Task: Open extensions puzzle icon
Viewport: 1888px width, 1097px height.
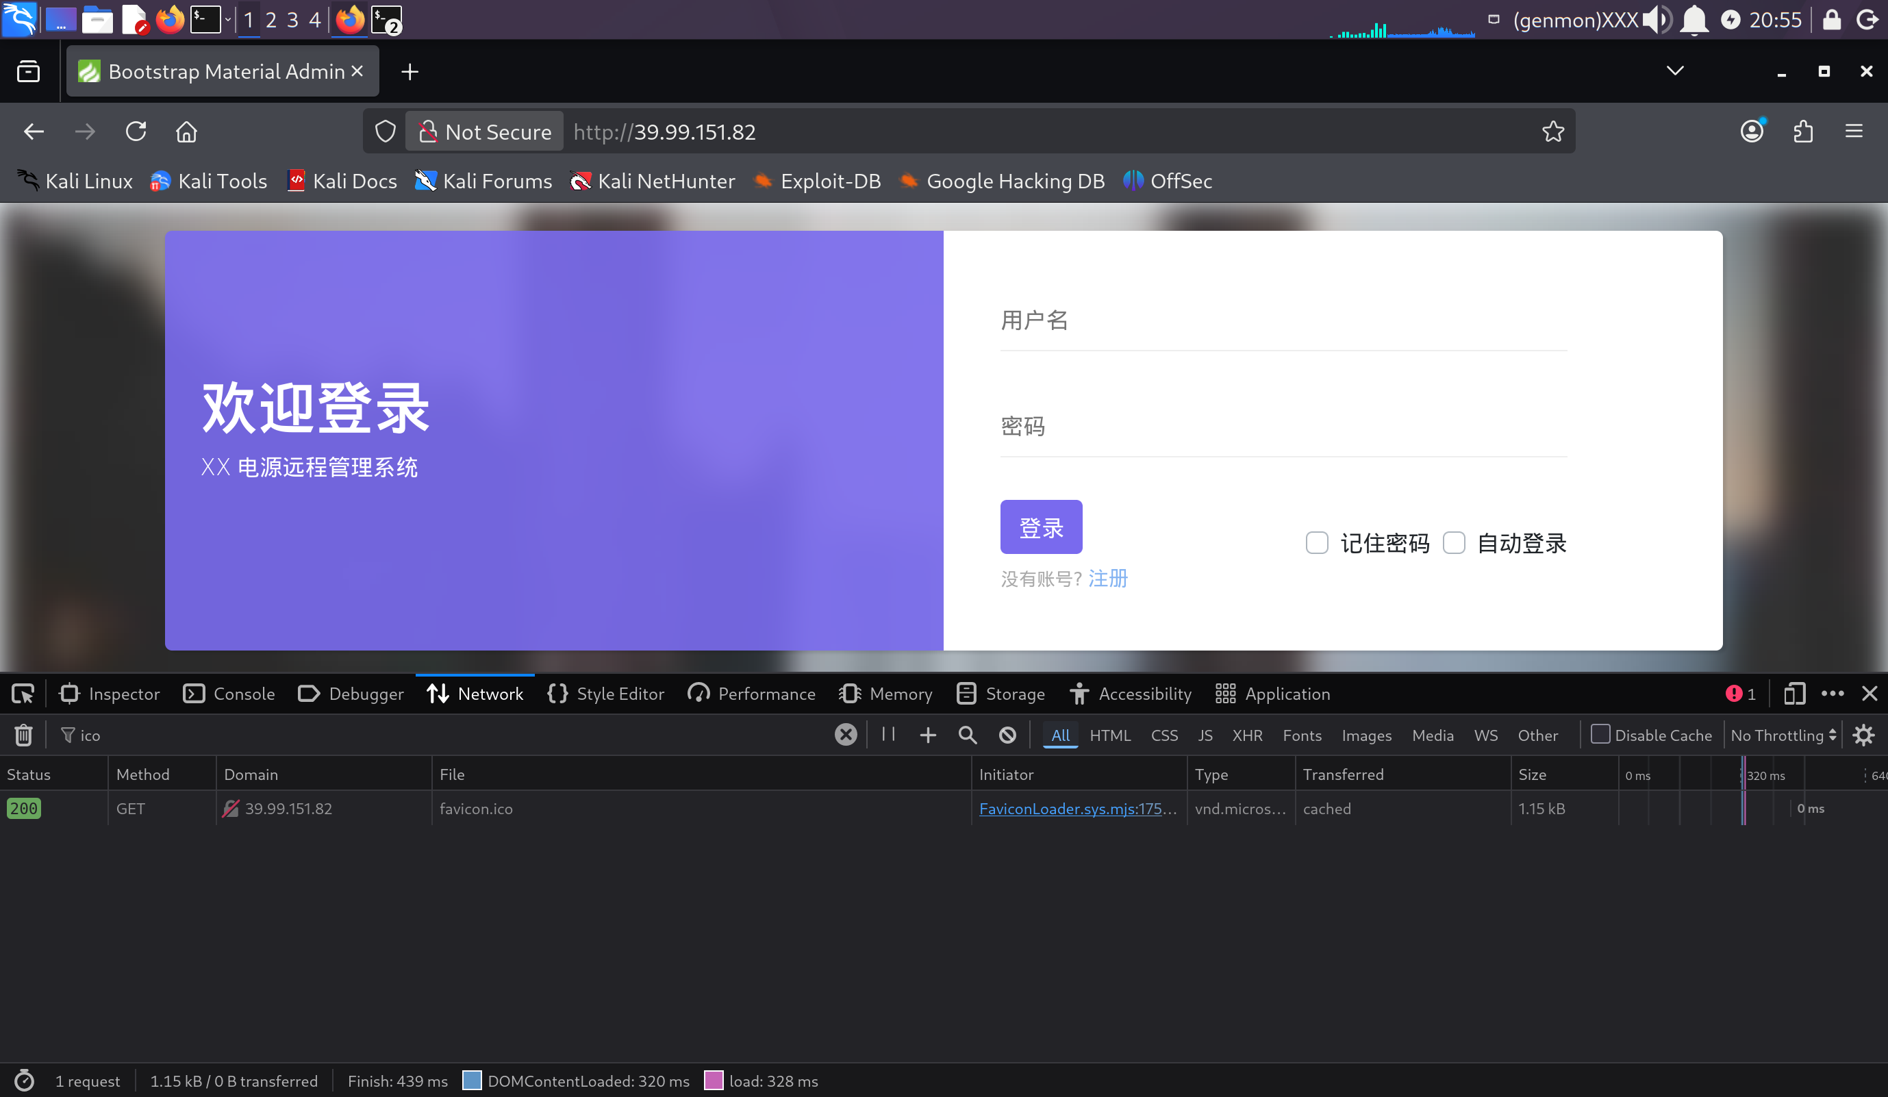Action: point(1803,131)
